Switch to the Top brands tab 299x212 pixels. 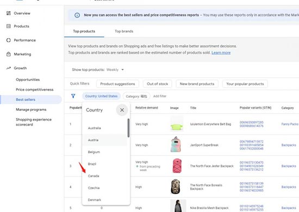(124, 32)
